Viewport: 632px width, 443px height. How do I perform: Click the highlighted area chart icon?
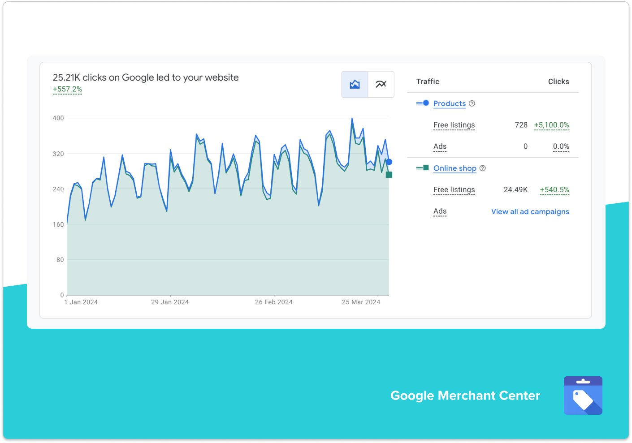point(354,84)
